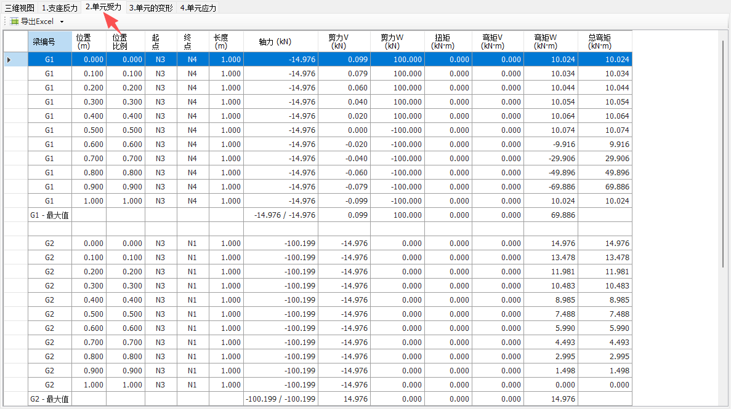Click the 扭矩 (kN·m) column header

click(x=448, y=41)
